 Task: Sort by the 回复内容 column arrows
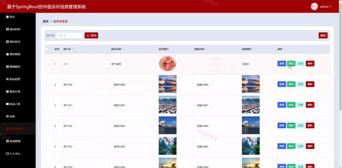point(206,49)
